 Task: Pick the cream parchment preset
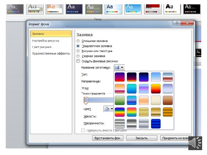(156, 100)
